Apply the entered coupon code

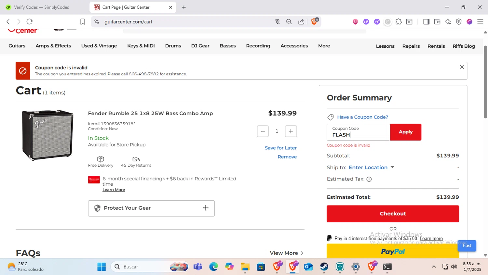(x=406, y=132)
